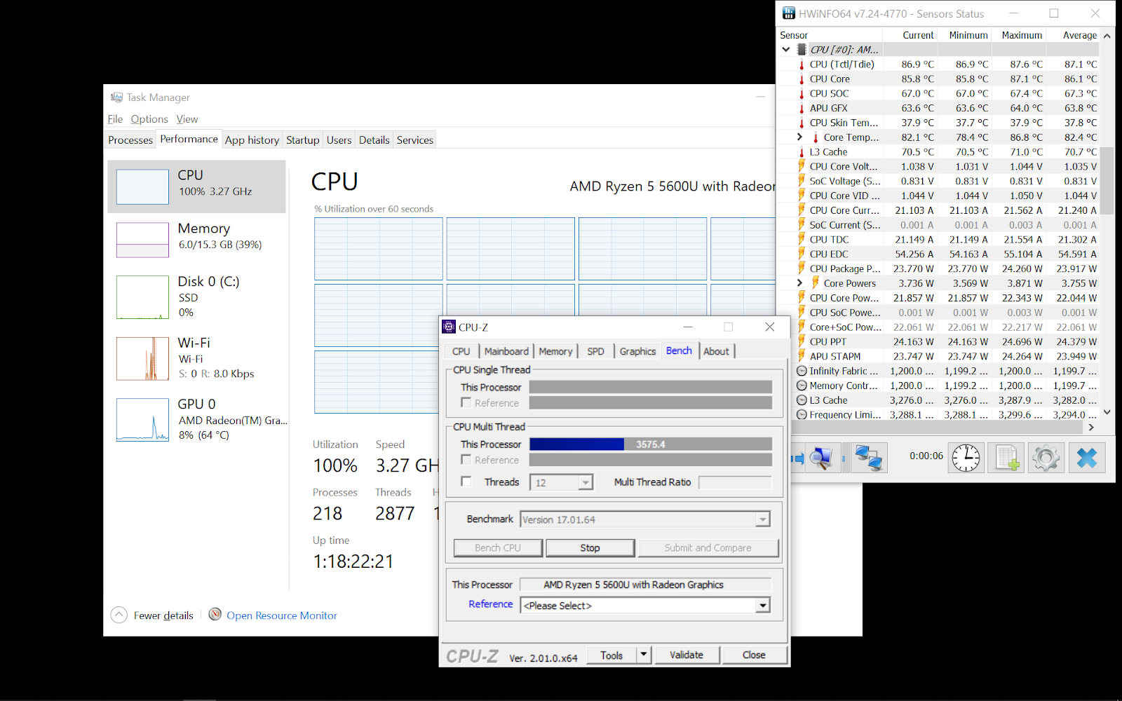Open the Memory tab in CPU-Z
The width and height of the screenshot is (1122, 701).
555,351
